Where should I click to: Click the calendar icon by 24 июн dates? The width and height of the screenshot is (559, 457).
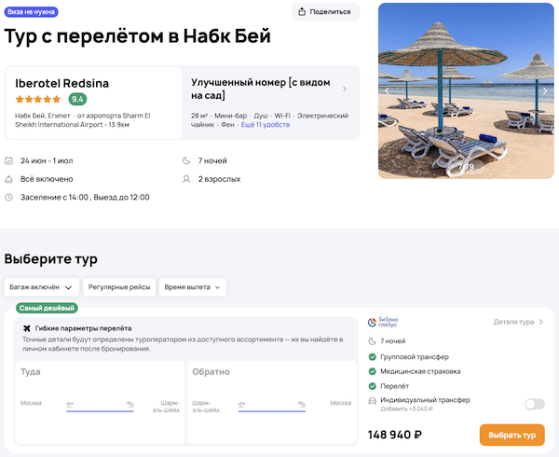click(9, 160)
